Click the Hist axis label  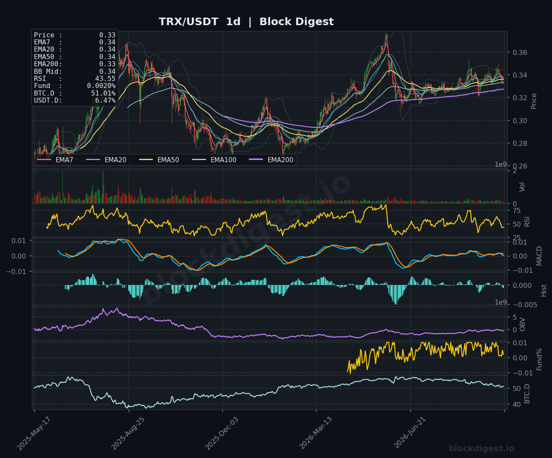click(544, 290)
